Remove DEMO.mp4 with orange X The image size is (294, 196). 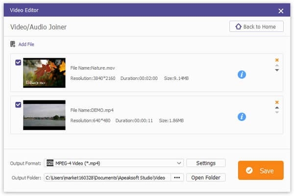click(277, 102)
